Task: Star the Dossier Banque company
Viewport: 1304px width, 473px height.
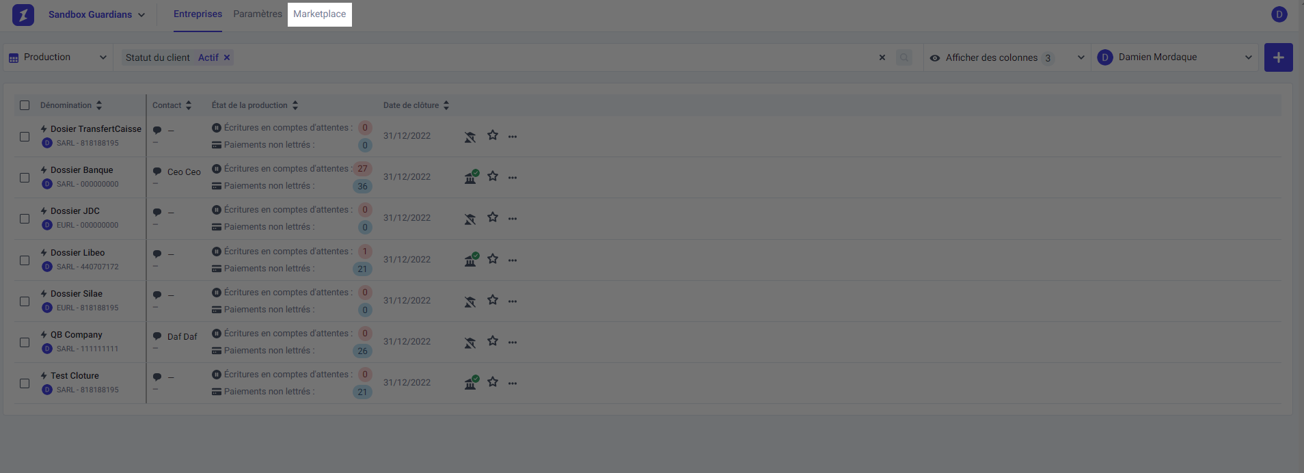Action: click(493, 176)
